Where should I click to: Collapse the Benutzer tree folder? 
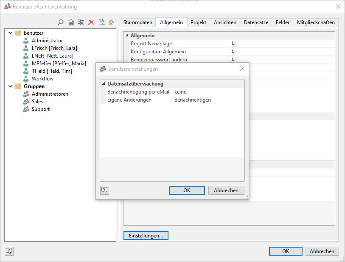(10, 33)
